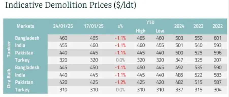Select the 2023 column header
Screen dimensions: 229x97
(x=199, y=26)
